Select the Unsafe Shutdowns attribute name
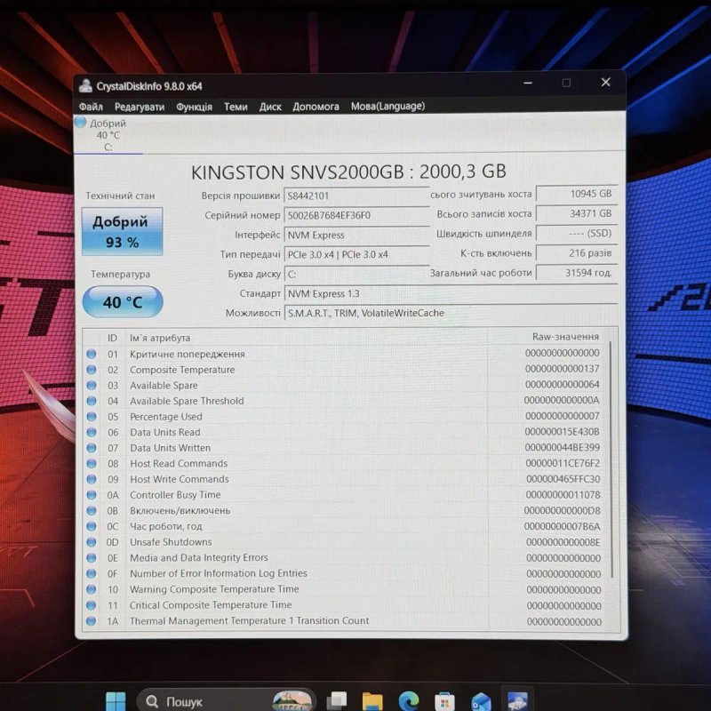 tap(171, 542)
